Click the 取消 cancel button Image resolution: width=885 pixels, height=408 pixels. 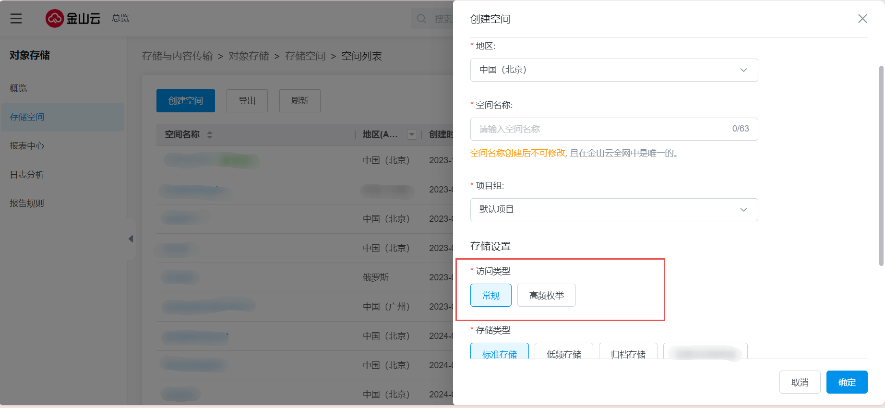point(800,382)
